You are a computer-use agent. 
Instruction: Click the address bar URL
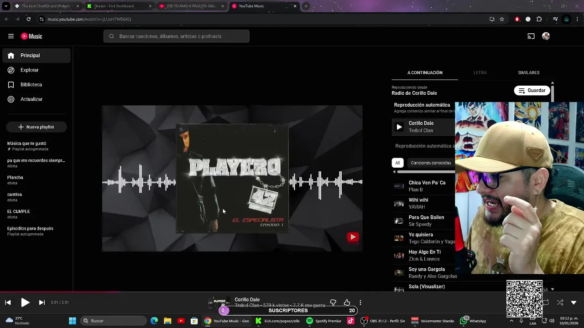click(89, 19)
